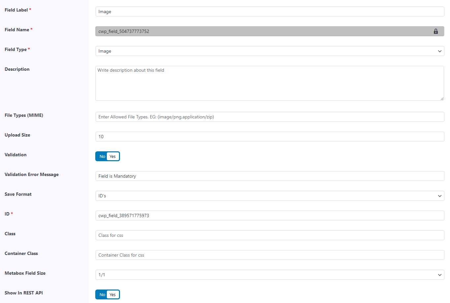This screenshot has width=450, height=303.
Task: Click the Field Label input
Action: (270, 12)
